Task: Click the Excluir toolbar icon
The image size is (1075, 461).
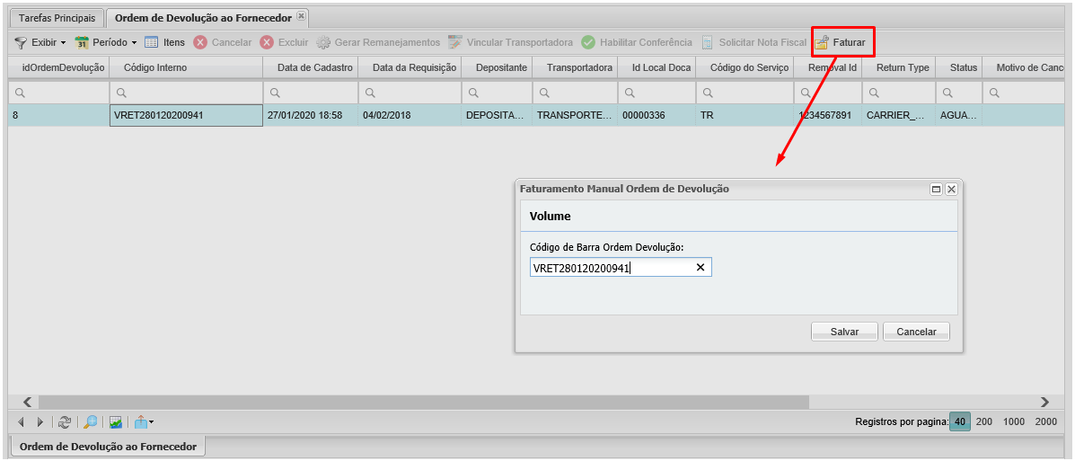Action: (267, 42)
